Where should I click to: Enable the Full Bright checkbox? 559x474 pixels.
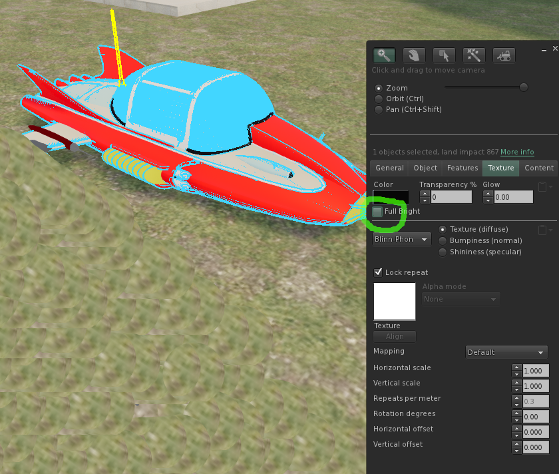coord(379,211)
